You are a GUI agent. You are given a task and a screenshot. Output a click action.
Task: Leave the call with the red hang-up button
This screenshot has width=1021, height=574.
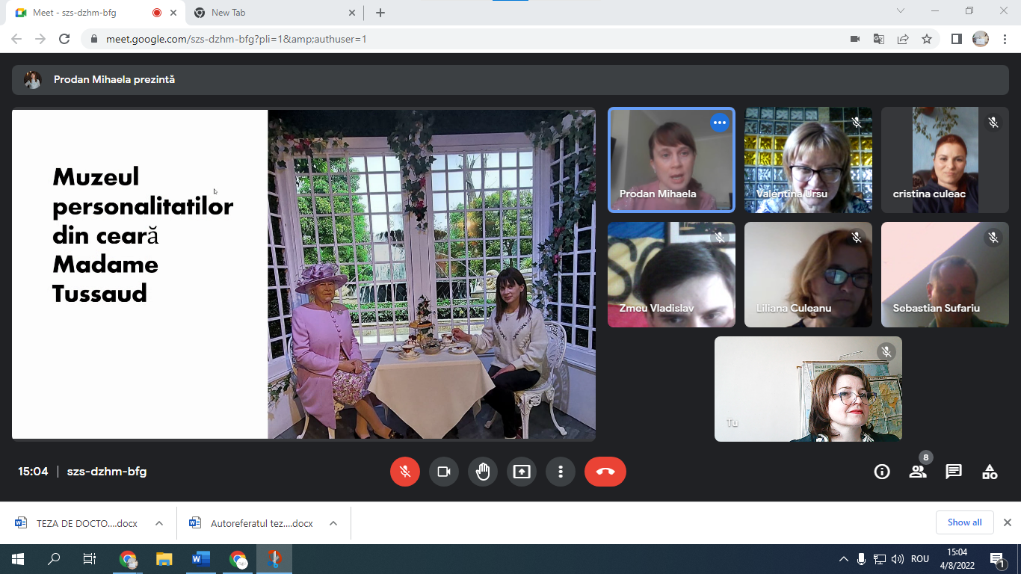(605, 472)
